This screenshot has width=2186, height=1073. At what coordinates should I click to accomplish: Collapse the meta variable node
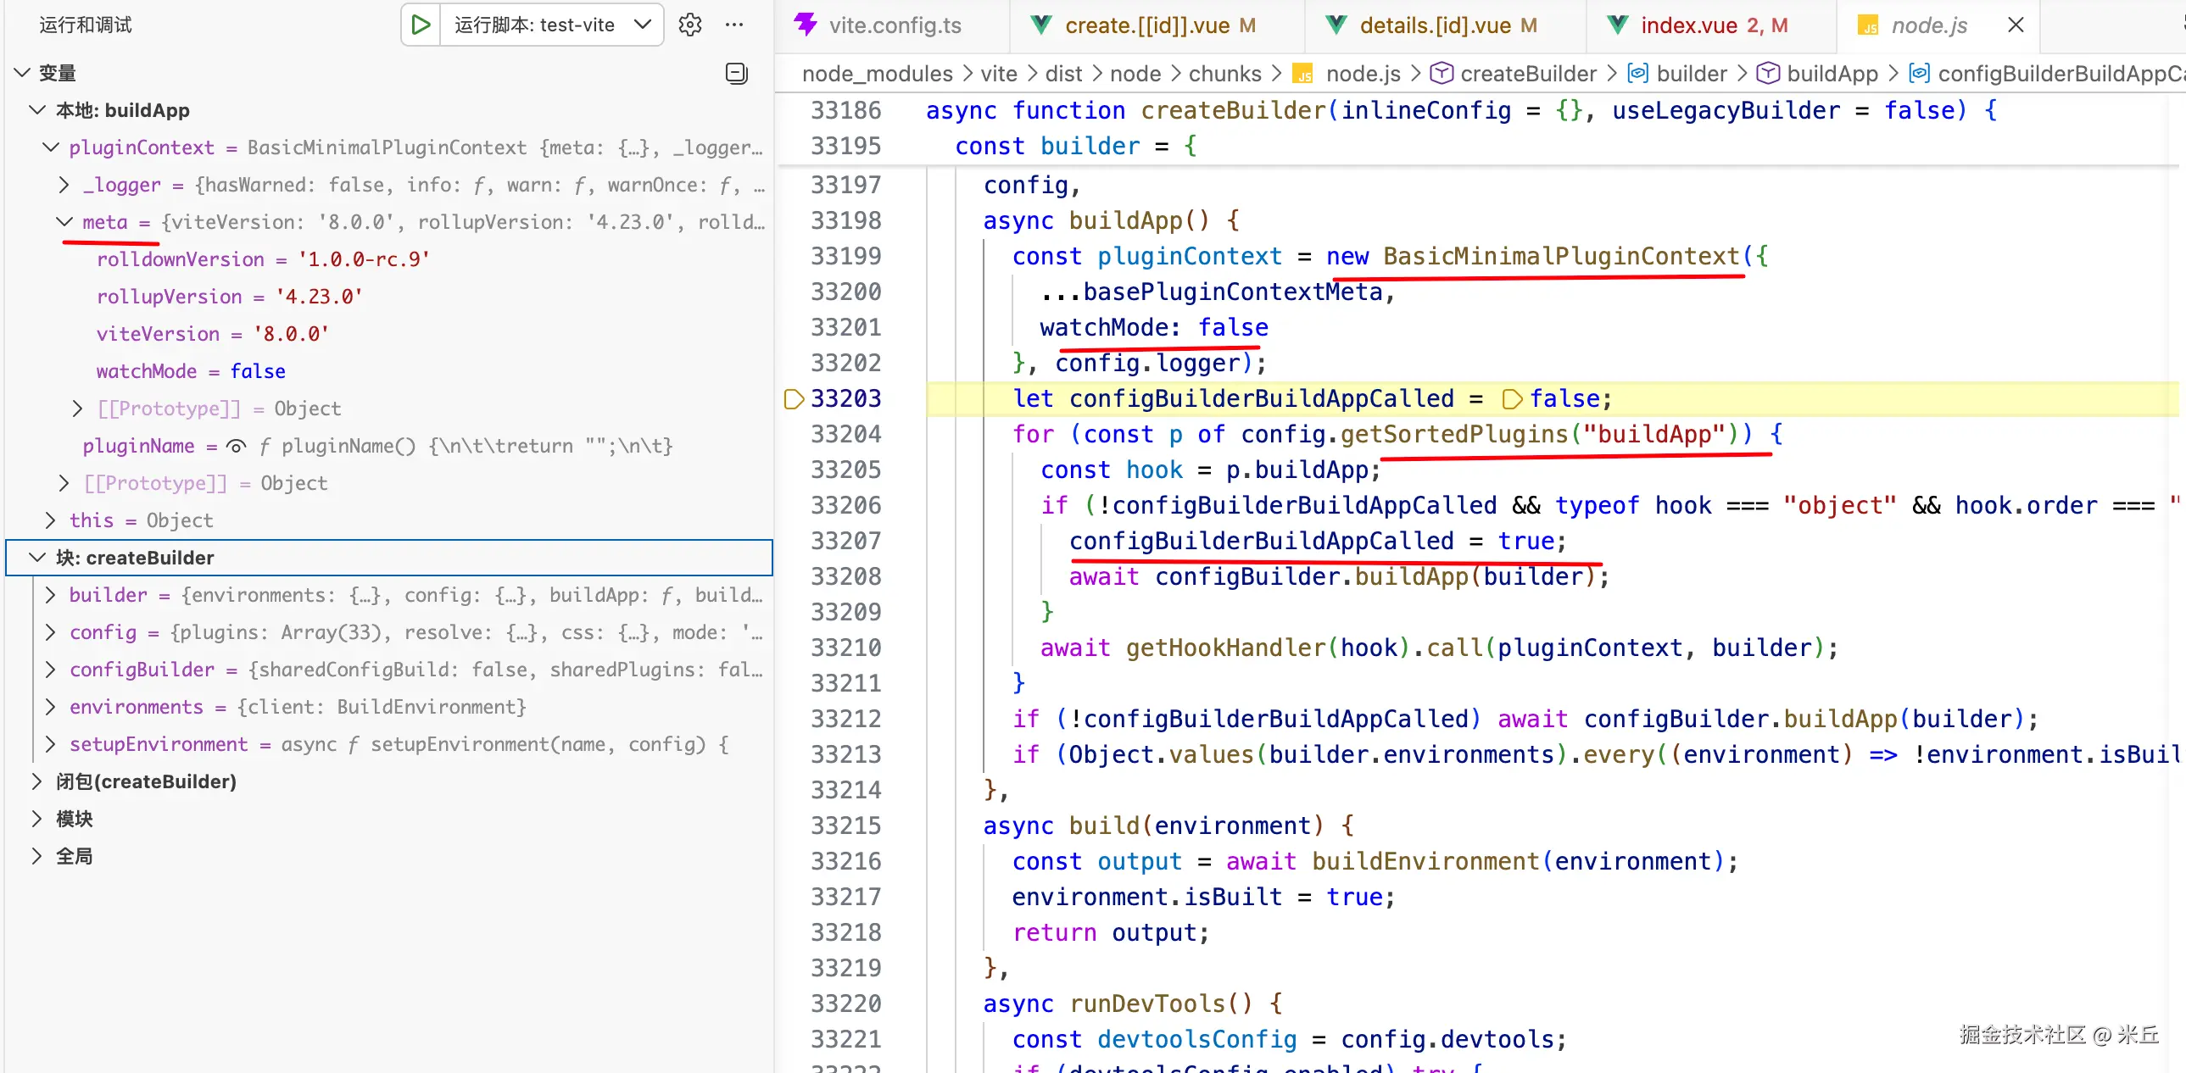(x=64, y=222)
